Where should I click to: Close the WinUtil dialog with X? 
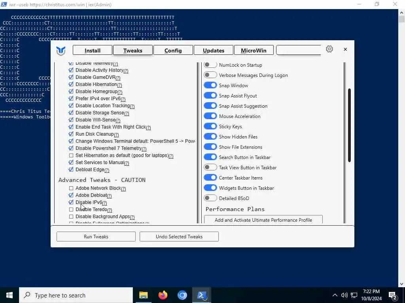coord(345,49)
